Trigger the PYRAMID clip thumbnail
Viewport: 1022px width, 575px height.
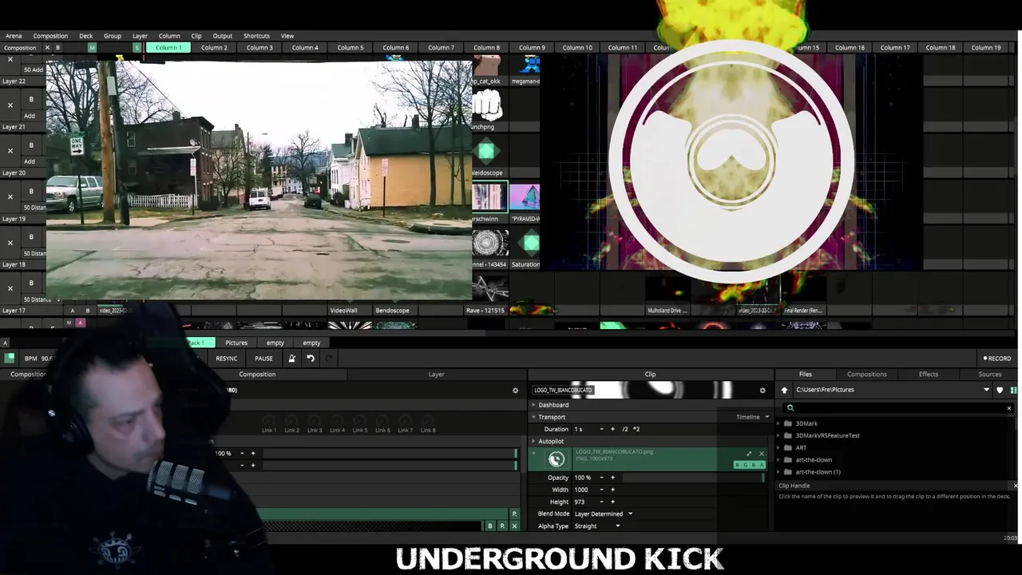point(525,197)
